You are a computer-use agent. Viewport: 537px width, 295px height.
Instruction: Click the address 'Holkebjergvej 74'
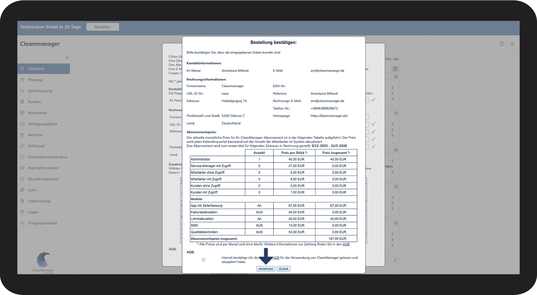(x=234, y=101)
